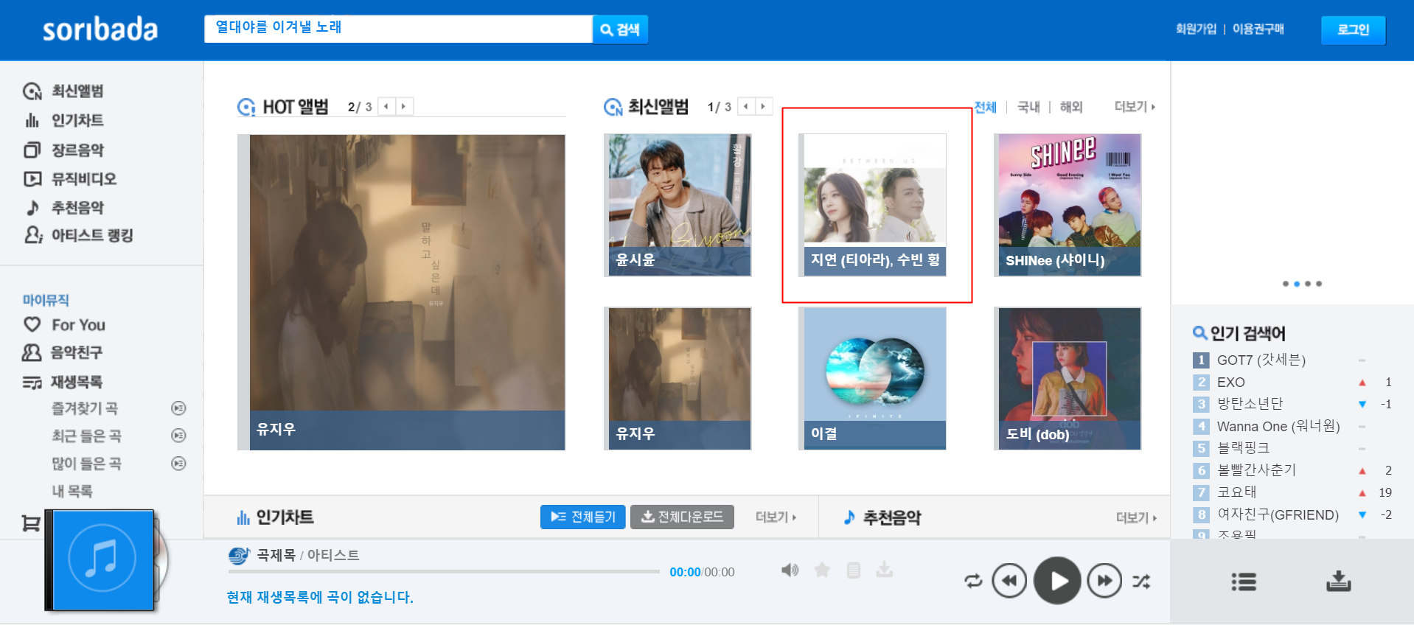The image size is (1414, 625).
Task: Toggle repeat mode in the player
Action: tap(973, 582)
